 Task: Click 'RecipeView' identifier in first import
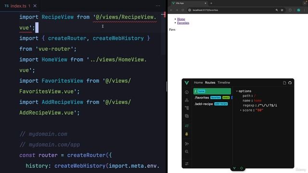[x=58, y=17]
